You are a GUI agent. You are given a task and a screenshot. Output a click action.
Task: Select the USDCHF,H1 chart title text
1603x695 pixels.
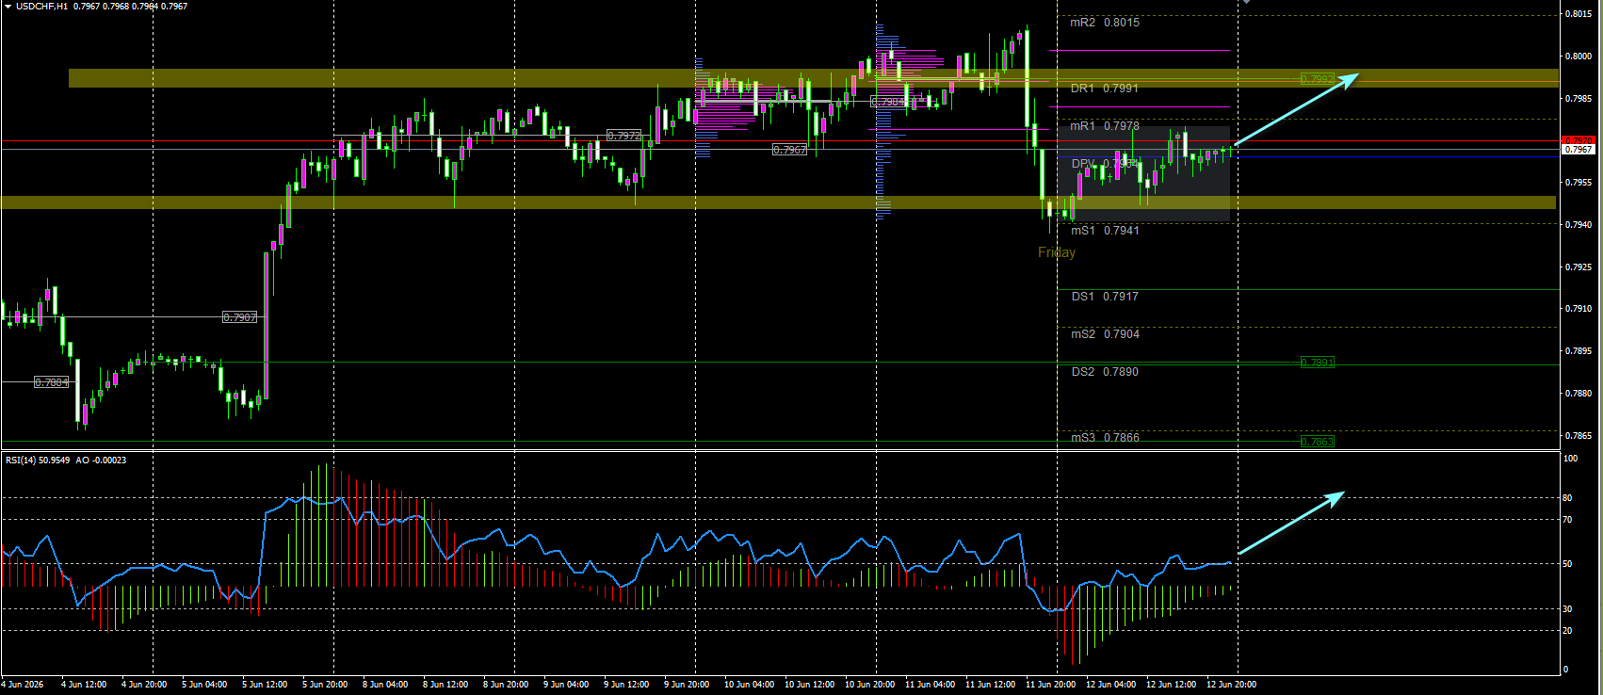point(41,6)
